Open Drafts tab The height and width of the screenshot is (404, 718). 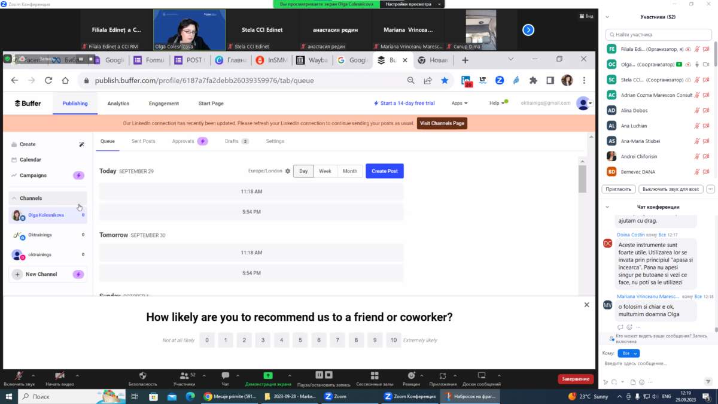tap(236, 141)
